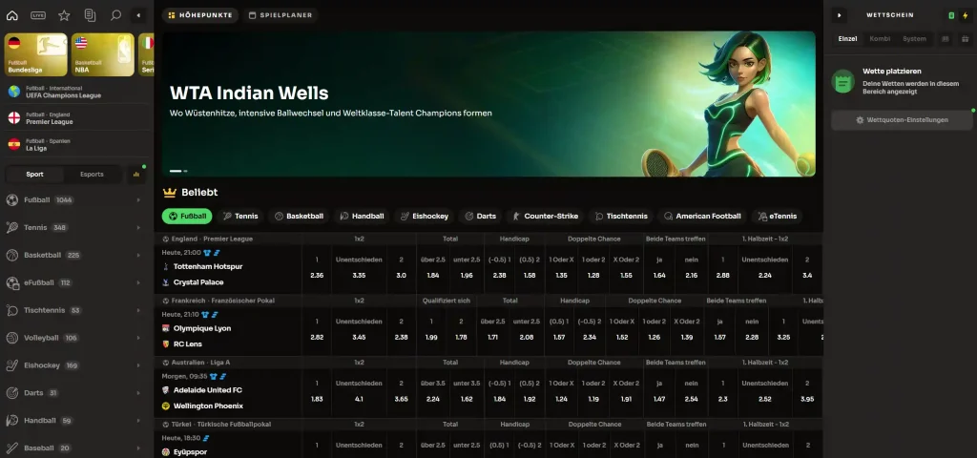Click the Fußball ball icon in sidebar
Screen dimensions: 977x458
[11, 200]
